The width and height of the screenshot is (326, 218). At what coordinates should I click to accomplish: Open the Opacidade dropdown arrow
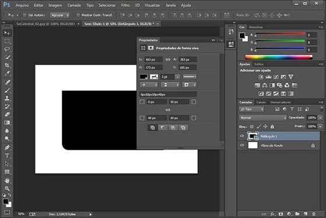320,118
